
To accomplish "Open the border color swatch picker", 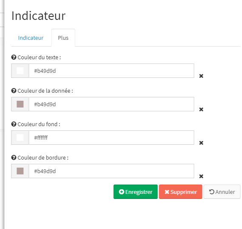I will point(20,171).
